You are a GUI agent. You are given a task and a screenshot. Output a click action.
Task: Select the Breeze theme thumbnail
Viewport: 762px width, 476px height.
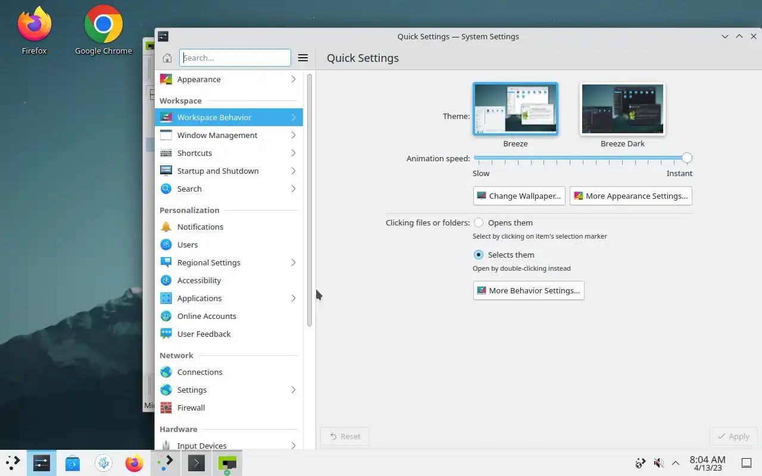pyautogui.click(x=516, y=109)
